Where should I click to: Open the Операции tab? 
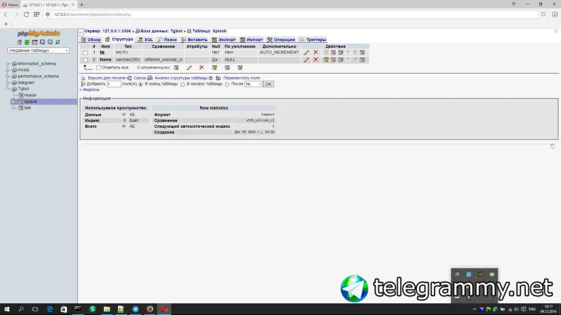click(x=281, y=40)
